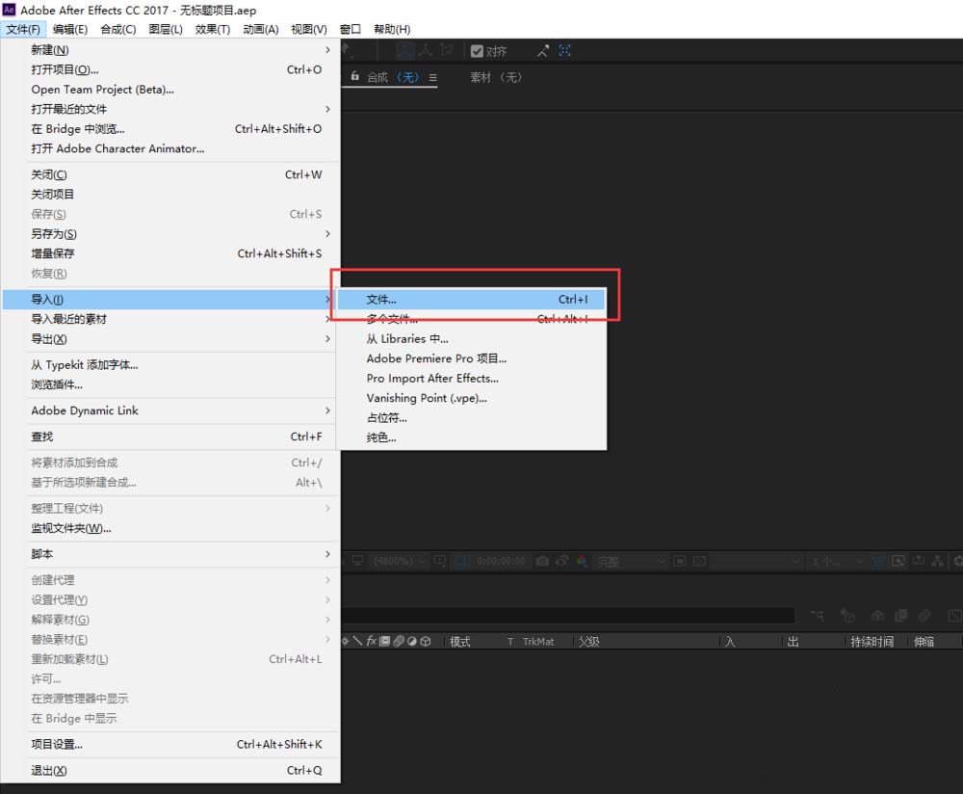Choose 纯色... solid import option
Viewport: 963px width, 794px height.
click(471, 437)
